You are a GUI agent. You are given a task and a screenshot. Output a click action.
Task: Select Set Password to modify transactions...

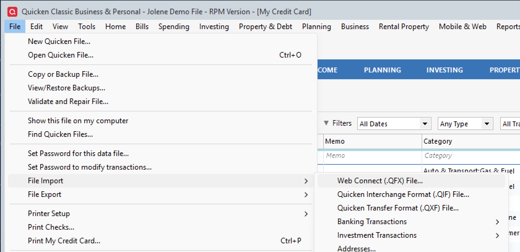point(161,167)
